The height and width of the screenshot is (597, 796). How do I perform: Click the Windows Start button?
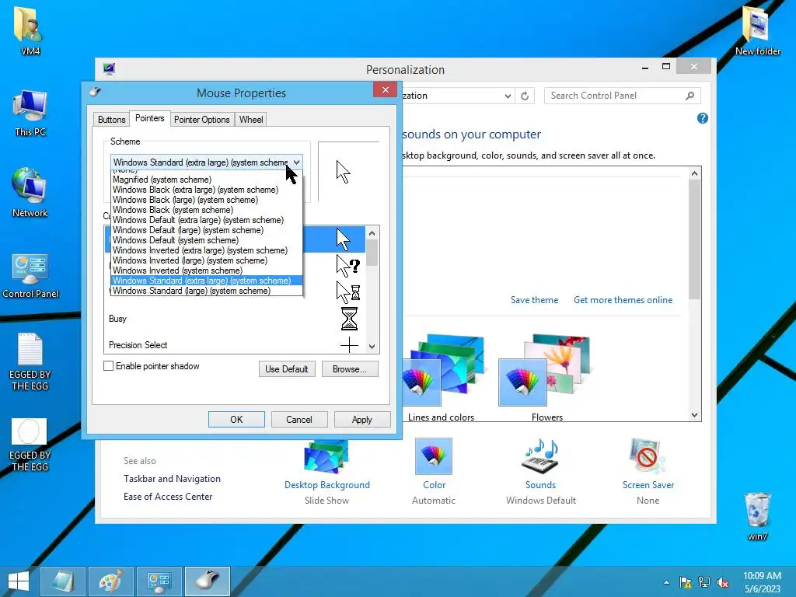(x=19, y=581)
